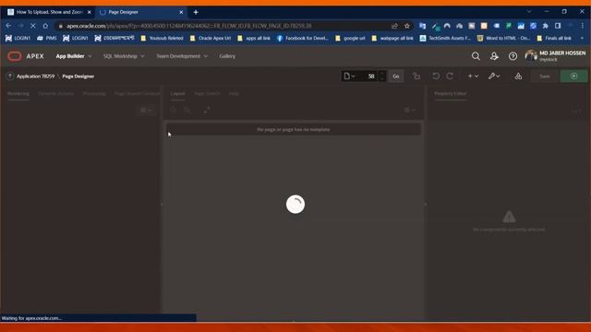Open the APEX search icon
Viewport: 591px width, 332px height.
(476, 56)
